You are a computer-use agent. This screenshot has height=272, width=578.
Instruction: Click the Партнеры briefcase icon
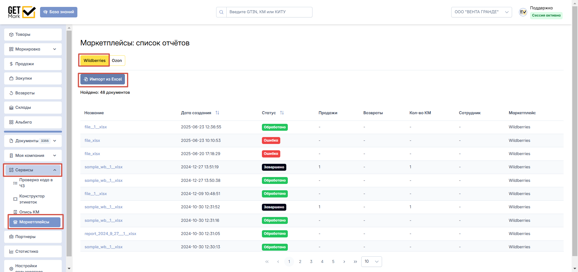pos(11,237)
